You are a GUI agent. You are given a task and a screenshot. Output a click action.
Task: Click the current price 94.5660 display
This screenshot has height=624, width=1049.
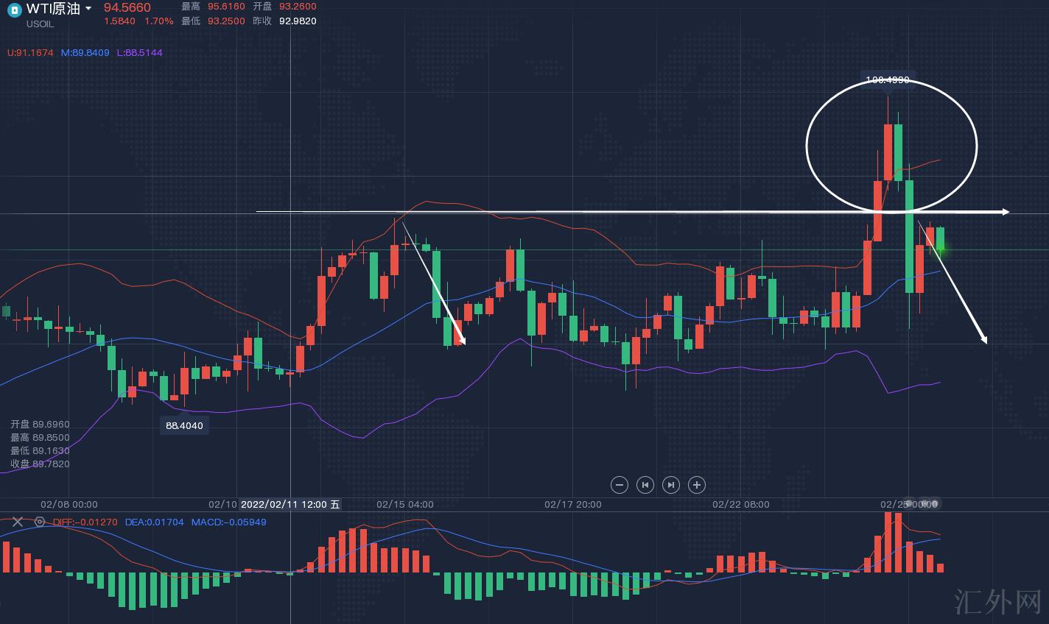[x=127, y=7]
